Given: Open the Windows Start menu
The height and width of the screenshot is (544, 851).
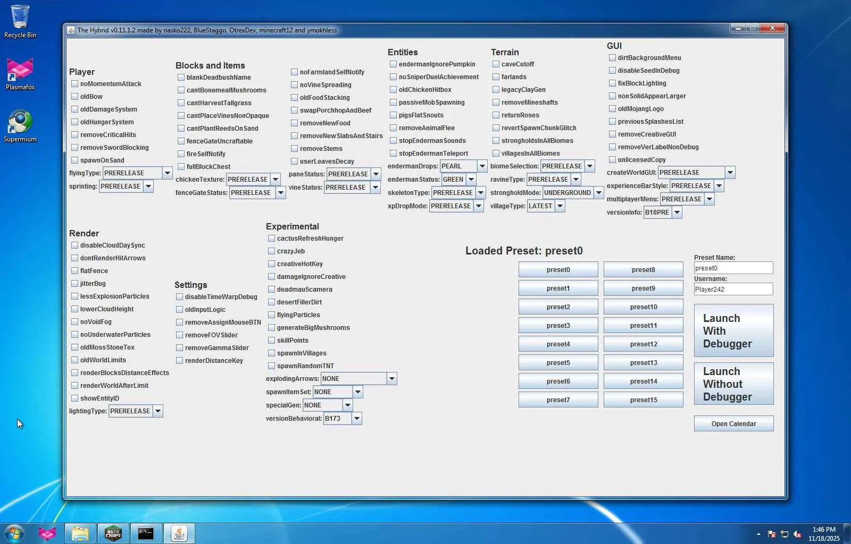Looking at the screenshot, I should tap(14, 533).
